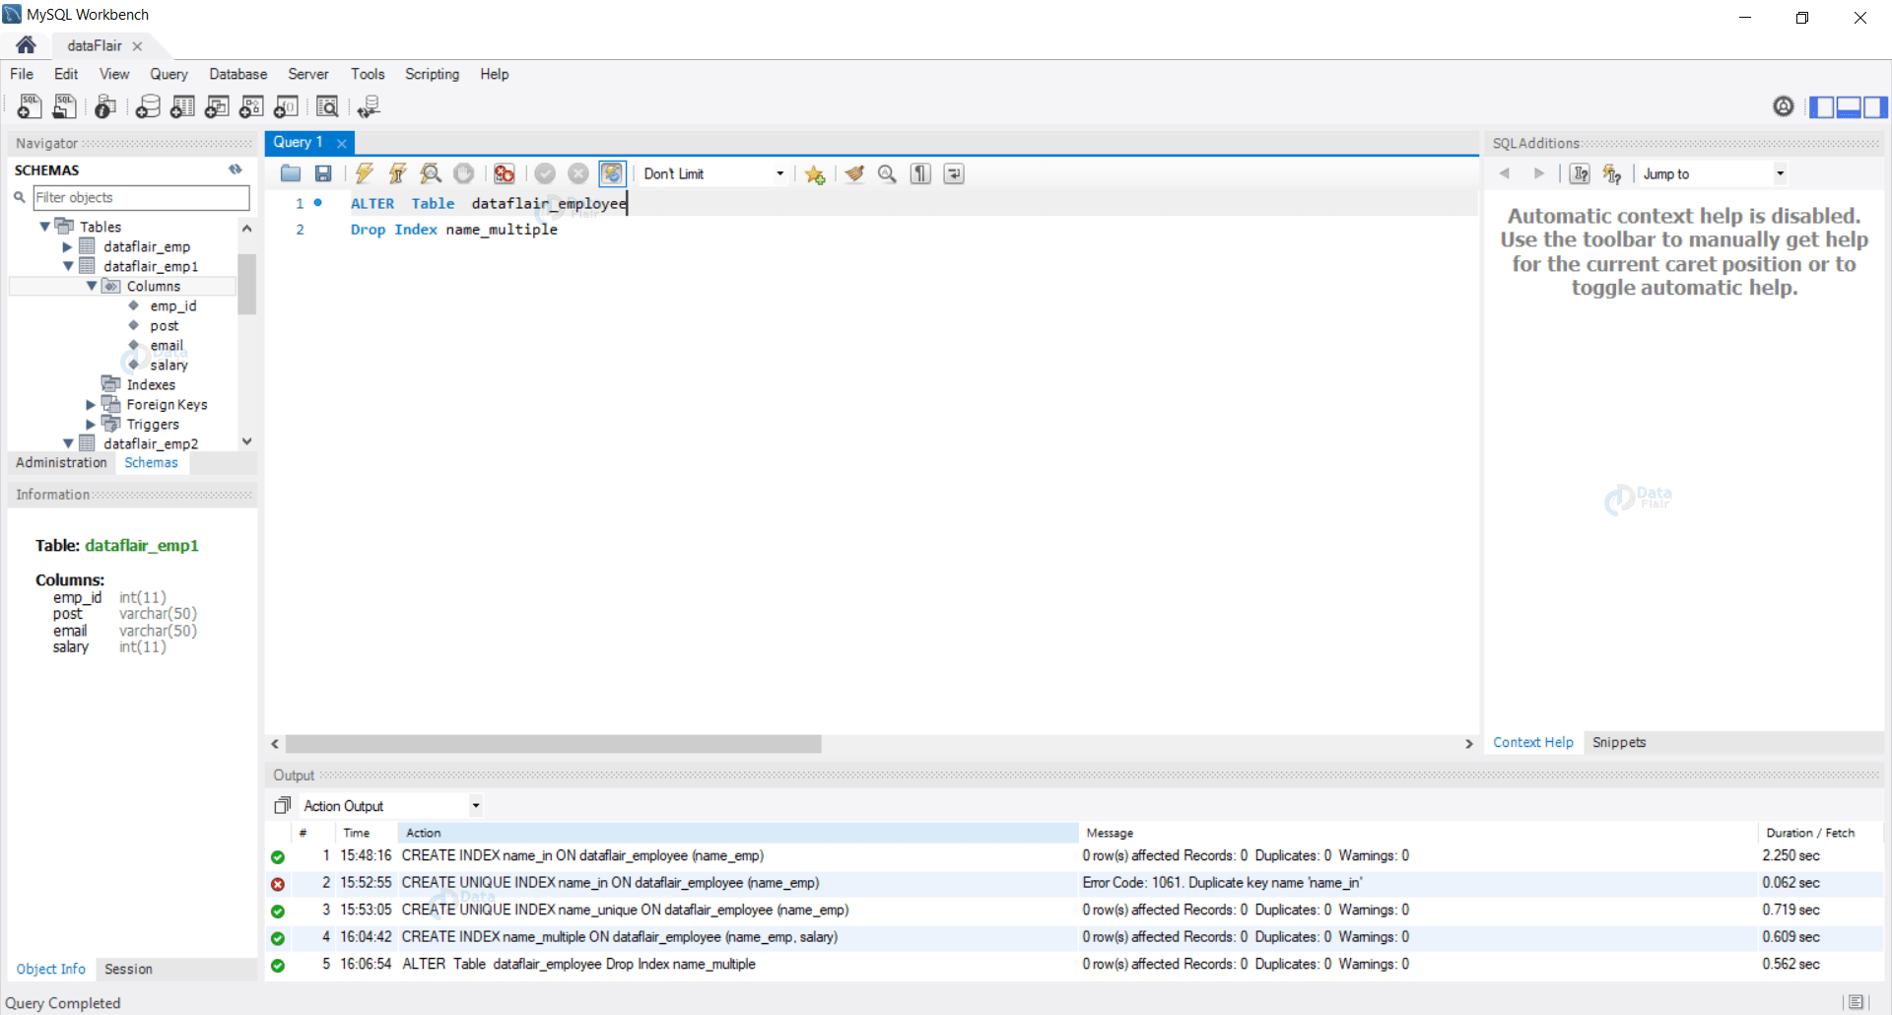The height and width of the screenshot is (1015, 1892).
Task: Open the Query menu in the menu bar
Action: point(169,74)
